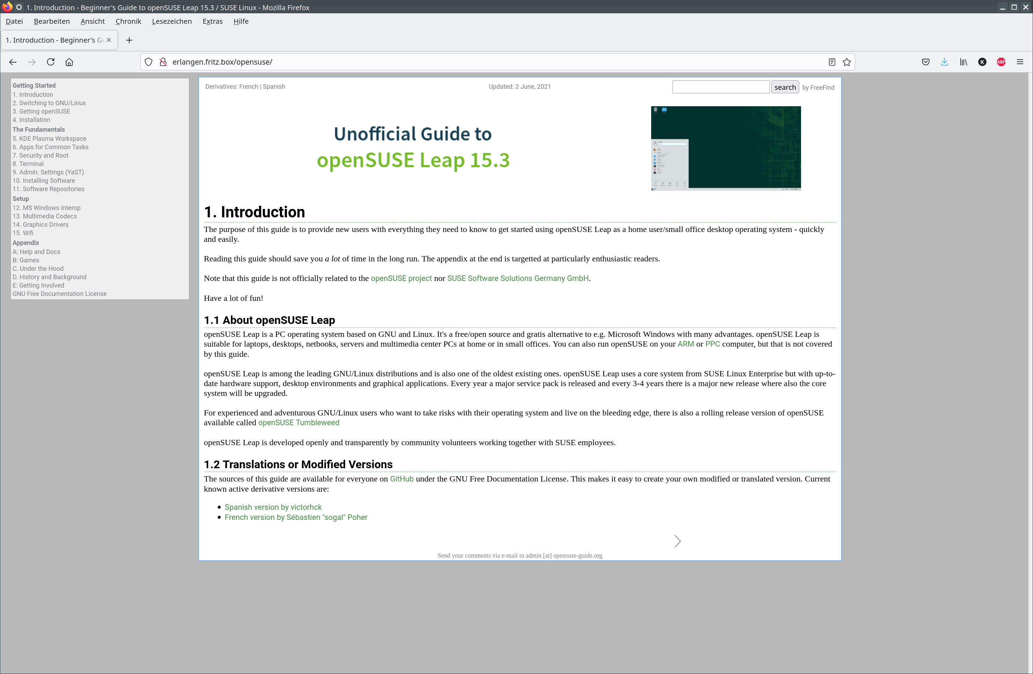
Task: Close the Introduction tab
Action: click(109, 40)
